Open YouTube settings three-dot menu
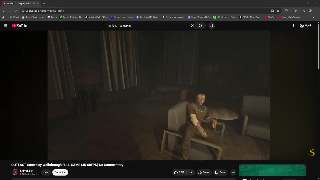Screen dimensions: 320x180 point(293,26)
